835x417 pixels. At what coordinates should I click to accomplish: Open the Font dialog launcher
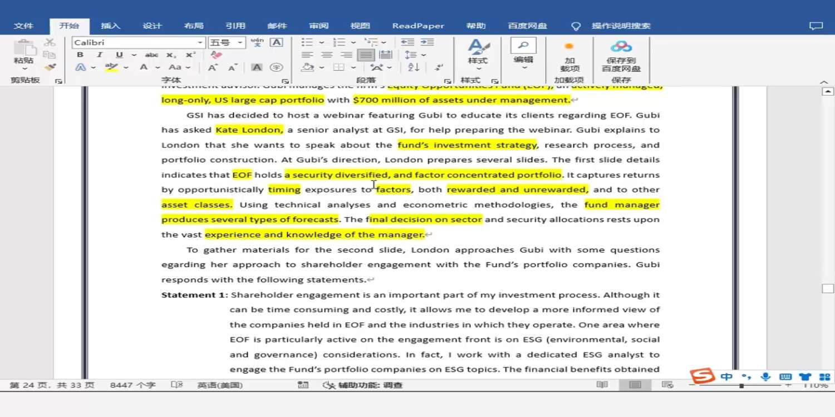click(285, 81)
